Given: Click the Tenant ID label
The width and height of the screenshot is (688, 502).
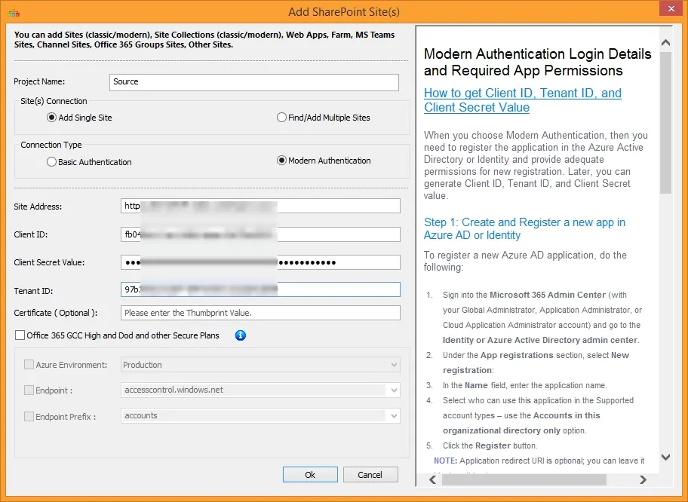Looking at the screenshot, I should tap(33, 291).
